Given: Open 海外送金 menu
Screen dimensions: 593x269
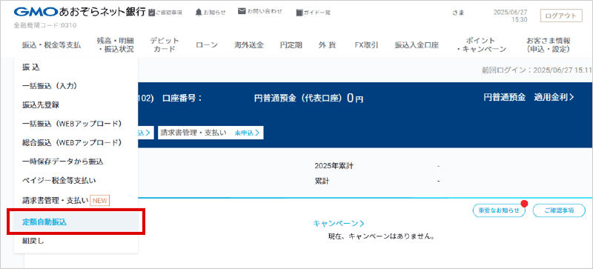Looking at the screenshot, I should tap(249, 45).
